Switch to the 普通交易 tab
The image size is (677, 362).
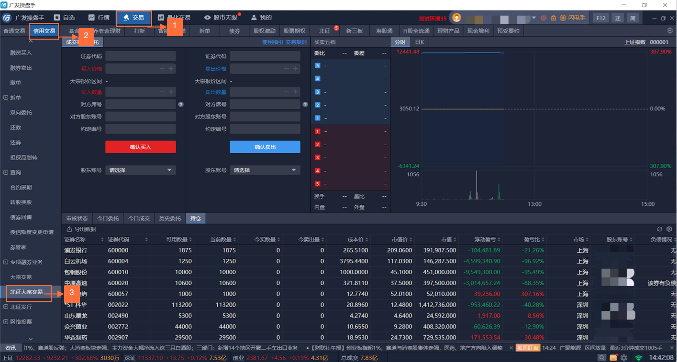(x=14, y=31)
